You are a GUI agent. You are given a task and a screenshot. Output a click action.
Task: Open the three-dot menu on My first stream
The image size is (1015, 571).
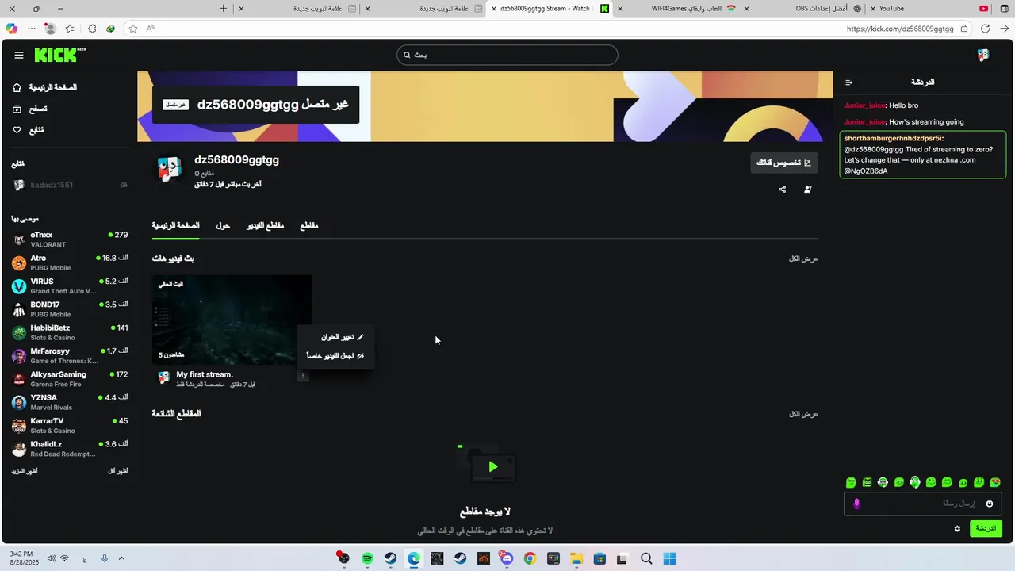tap(302, 376)
